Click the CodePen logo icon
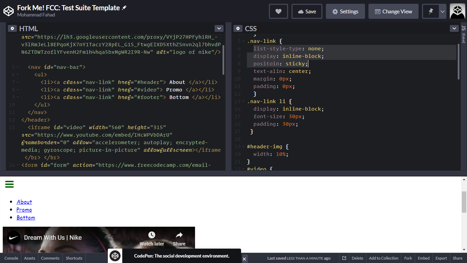Viewport: 467px width, 263px height. coord(9,11)
